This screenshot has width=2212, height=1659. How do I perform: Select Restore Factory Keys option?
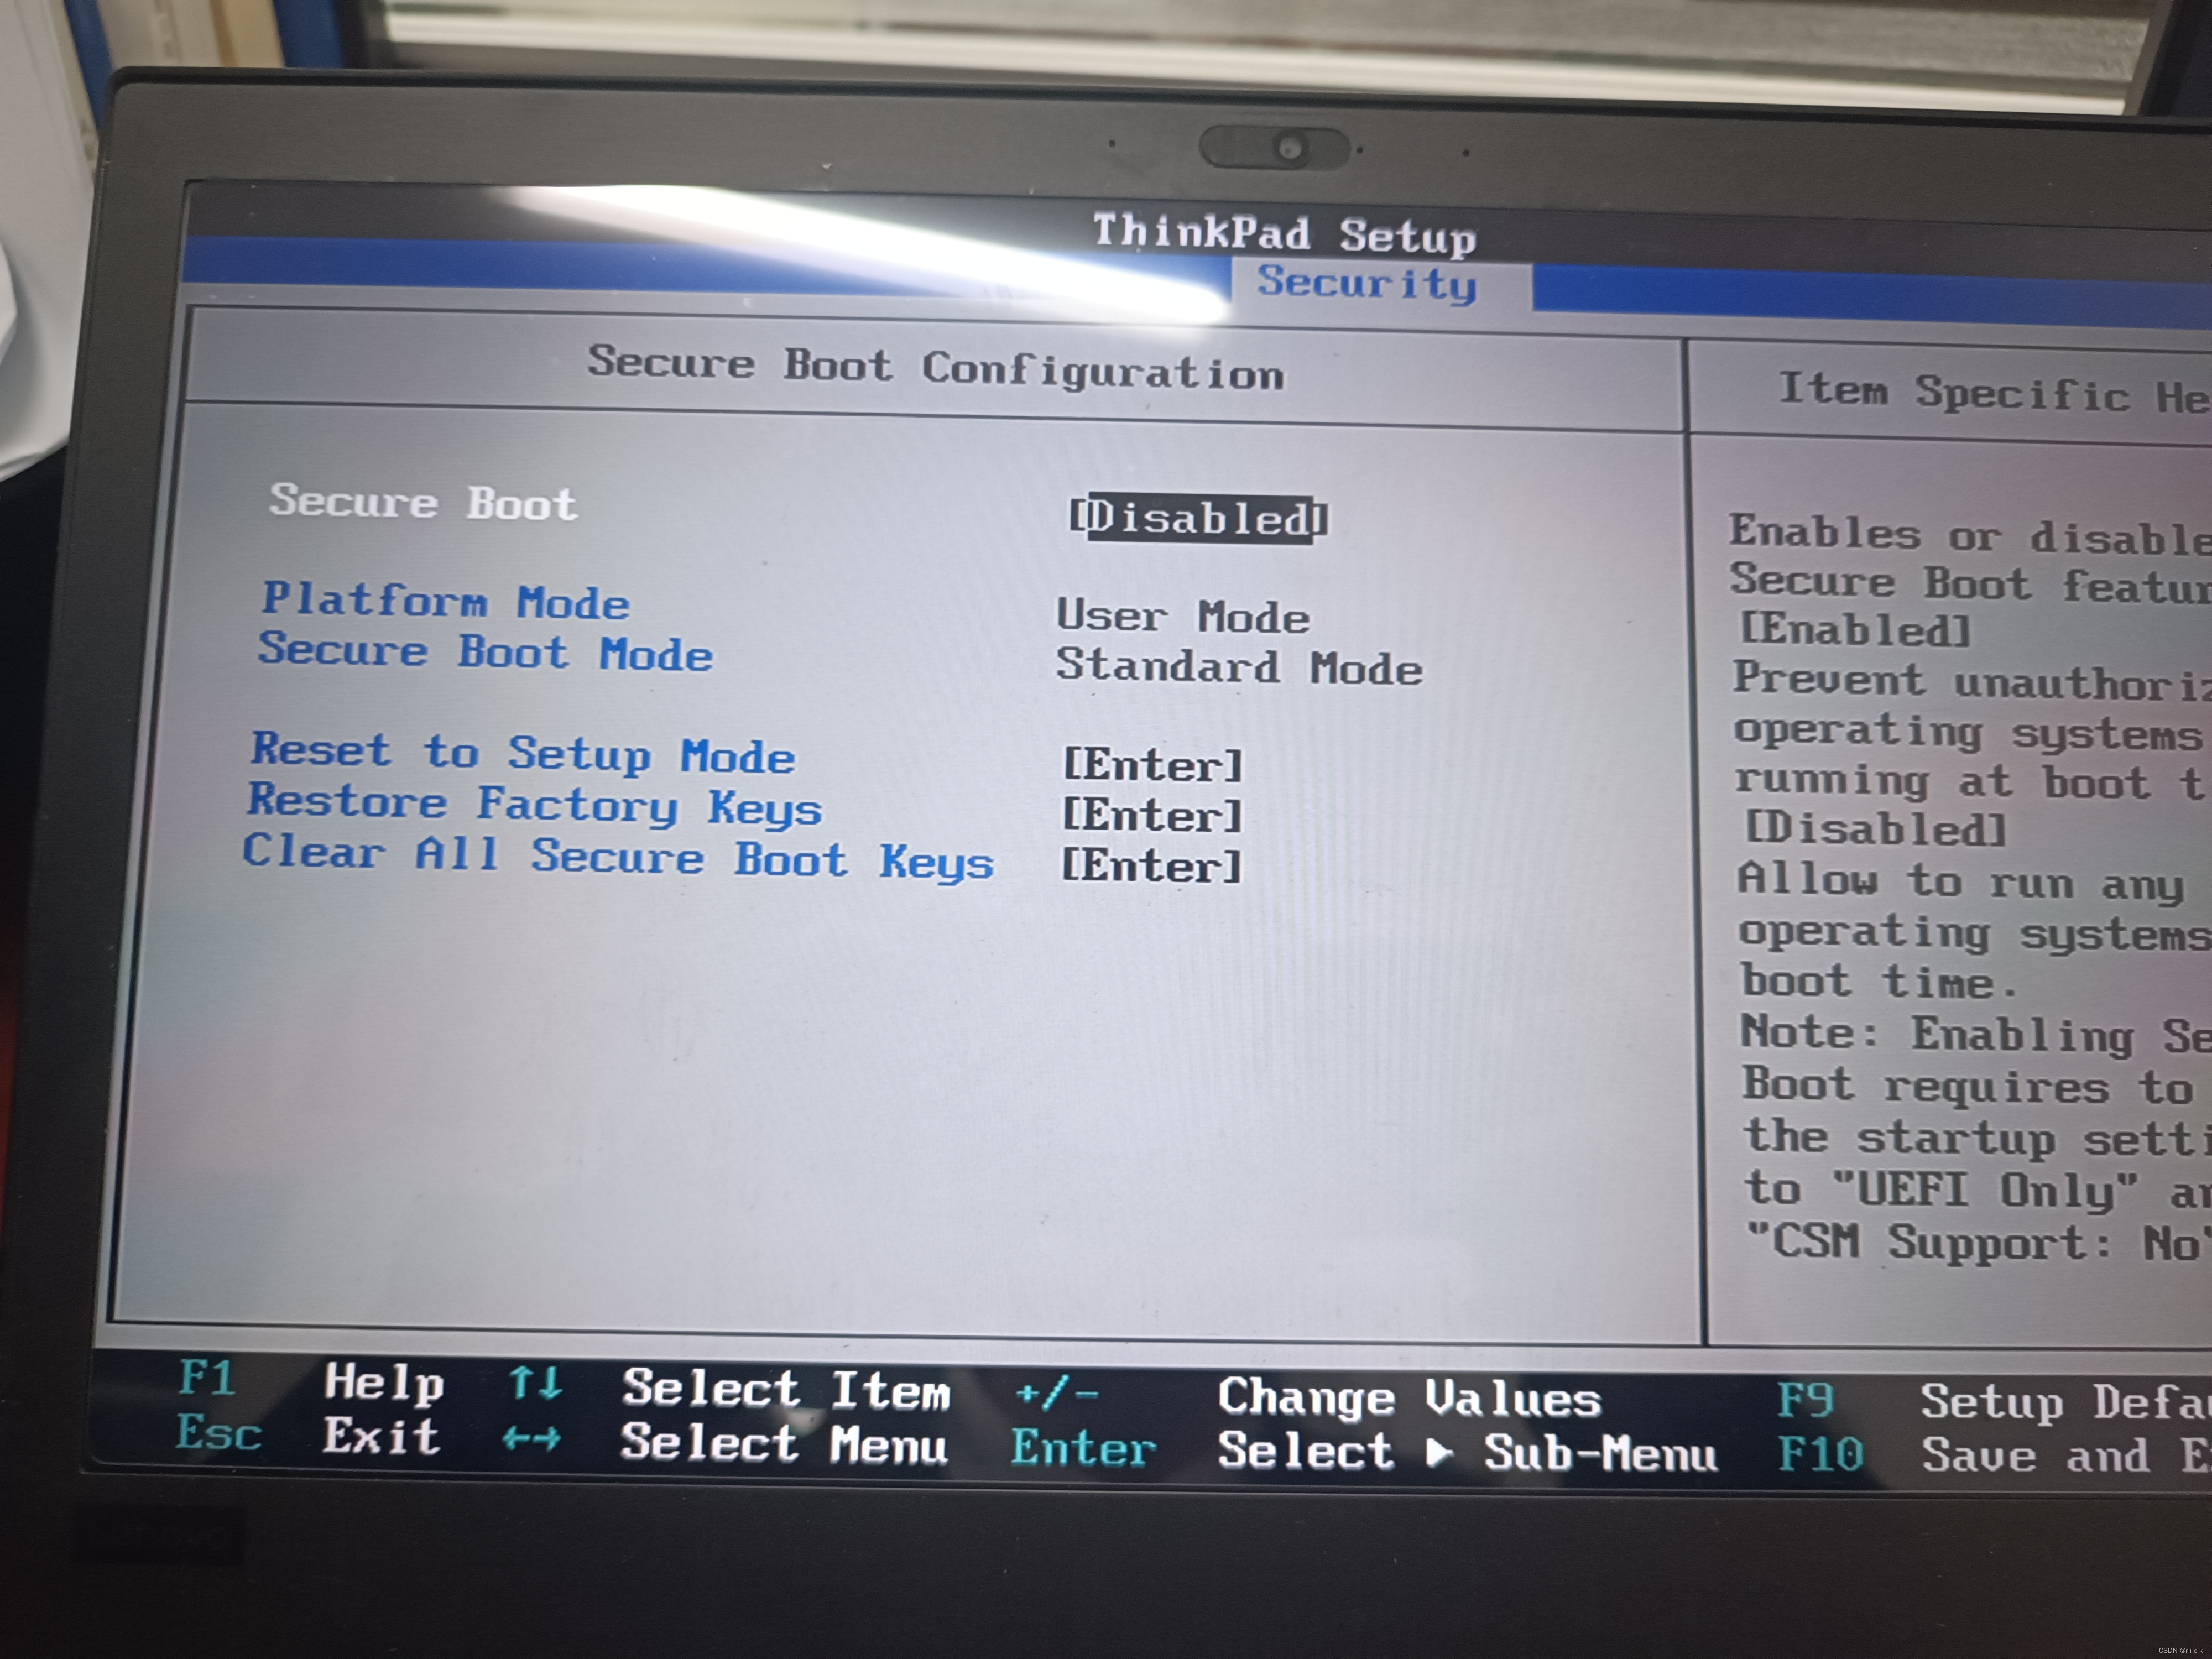[x=535, y=805]
